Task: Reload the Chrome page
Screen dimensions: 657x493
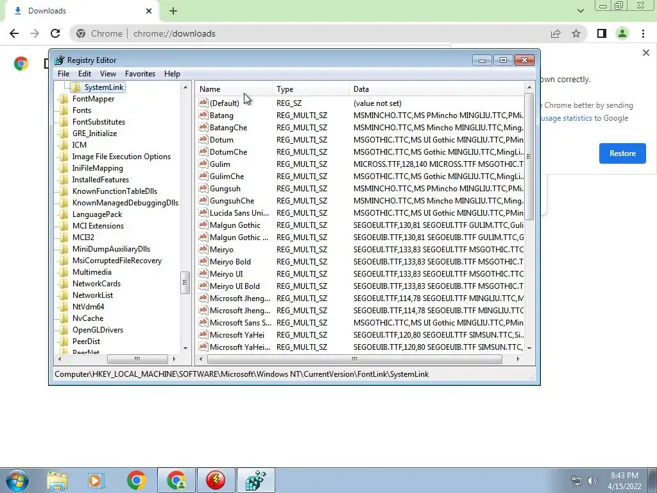Action: pos(55,33)
